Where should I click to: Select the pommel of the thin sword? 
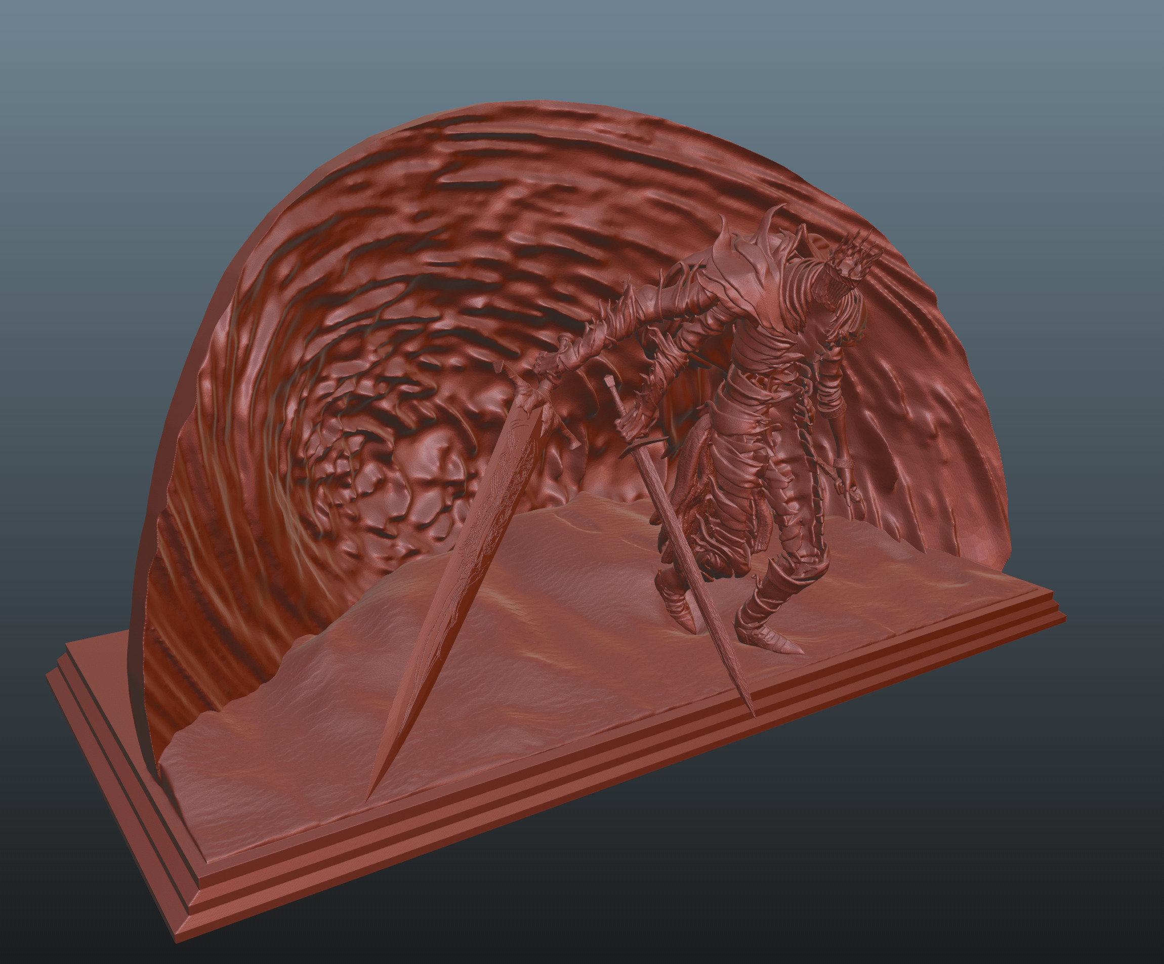coord(609,381)
